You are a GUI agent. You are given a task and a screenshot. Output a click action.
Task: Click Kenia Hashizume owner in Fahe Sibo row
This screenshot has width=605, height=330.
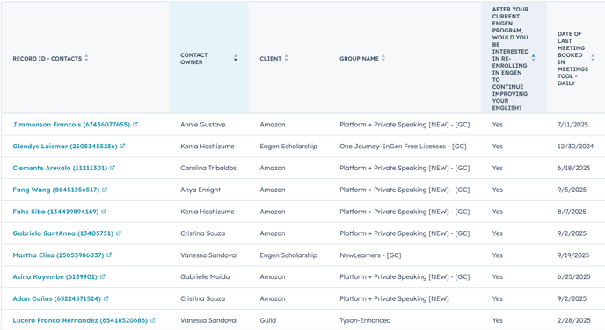click(x=208, y=212)
